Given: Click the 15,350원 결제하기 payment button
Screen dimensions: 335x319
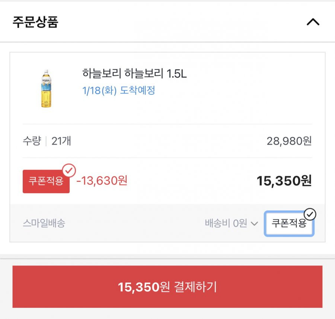Looking at the screenshot, I should [167, 287].
